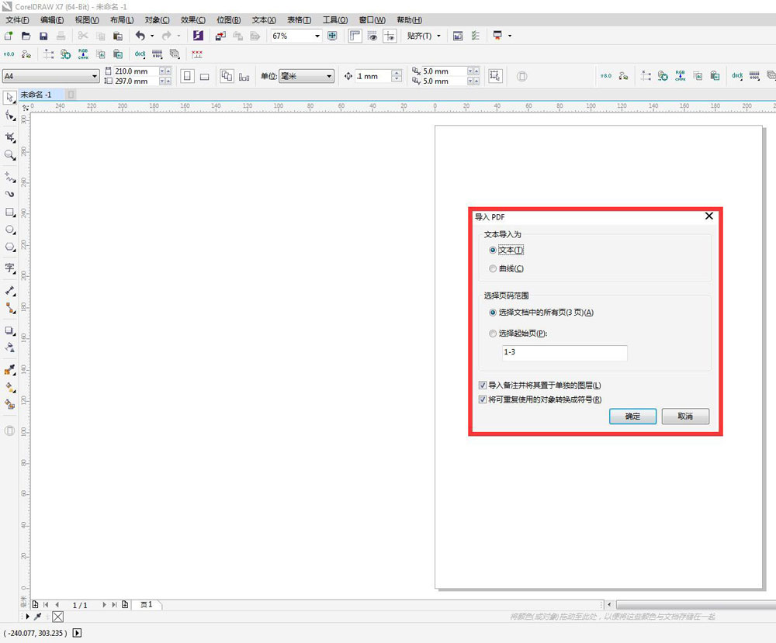Open the 效果 menu
The width and height of the screenshot is (776, 643).
coord(192,20)
